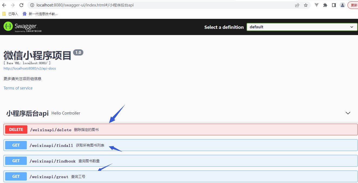Click the 微信小程序项目 title text
This screenshot has height=183, width=358.
click(x=37, y=56)
